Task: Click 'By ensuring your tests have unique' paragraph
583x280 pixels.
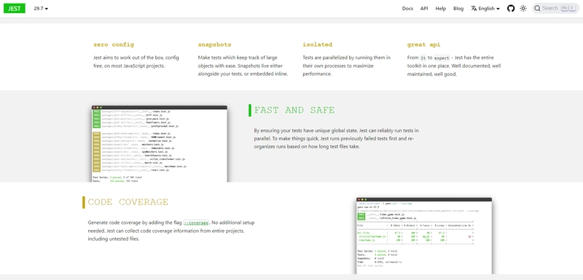Action: 337,139
